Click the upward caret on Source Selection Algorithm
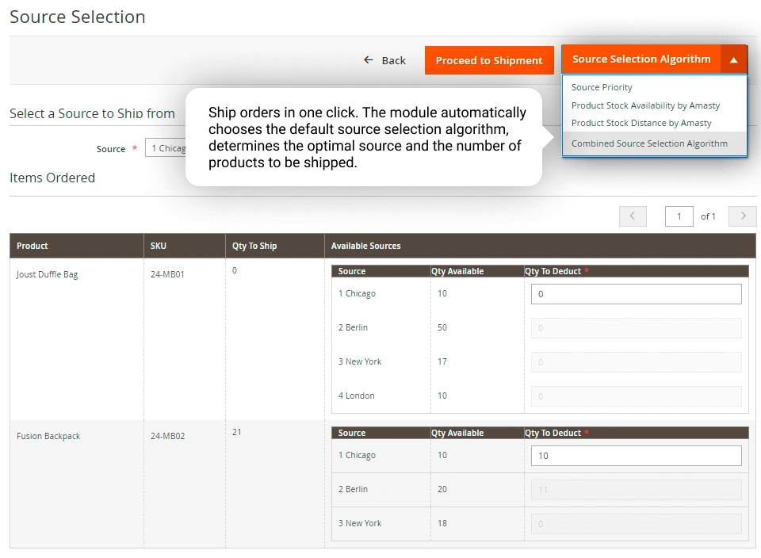 pyautogui.click(x=733, y=59)
